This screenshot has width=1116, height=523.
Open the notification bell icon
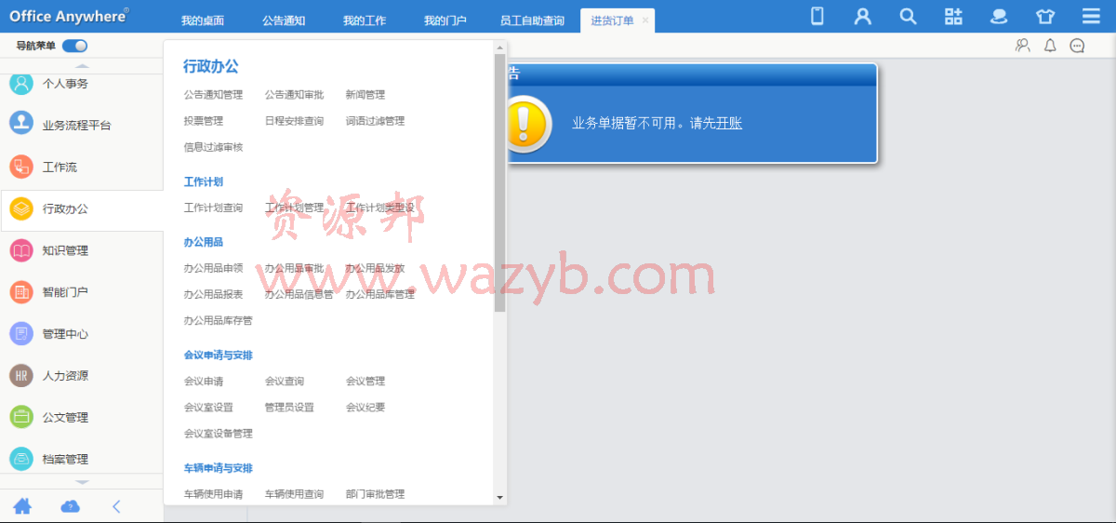1050,46
